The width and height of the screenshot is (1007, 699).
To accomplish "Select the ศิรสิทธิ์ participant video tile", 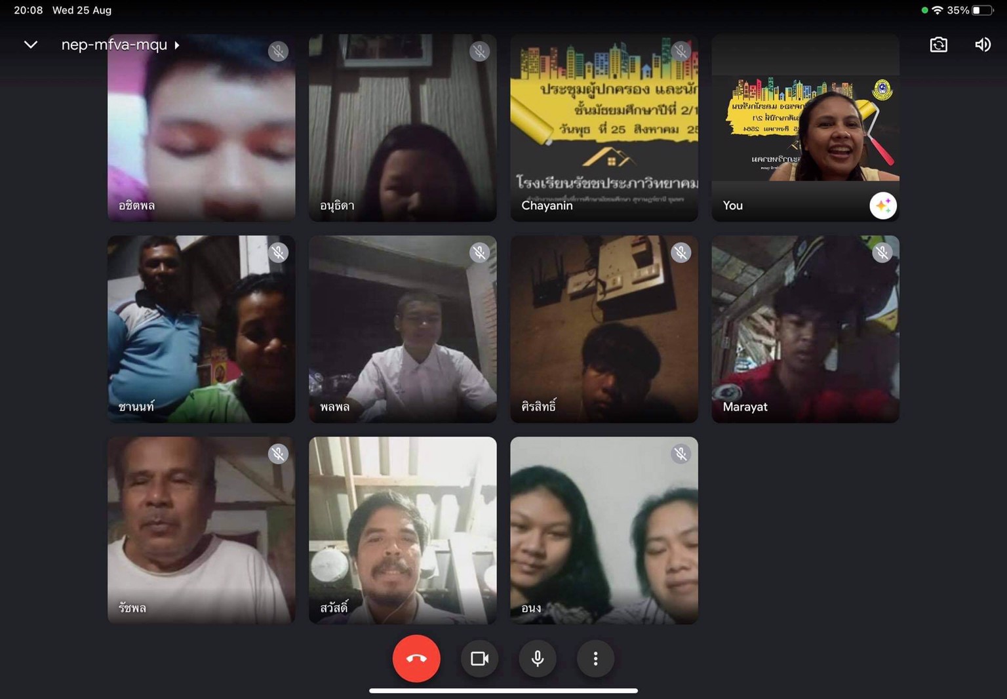I will click(x=604, y=329).
